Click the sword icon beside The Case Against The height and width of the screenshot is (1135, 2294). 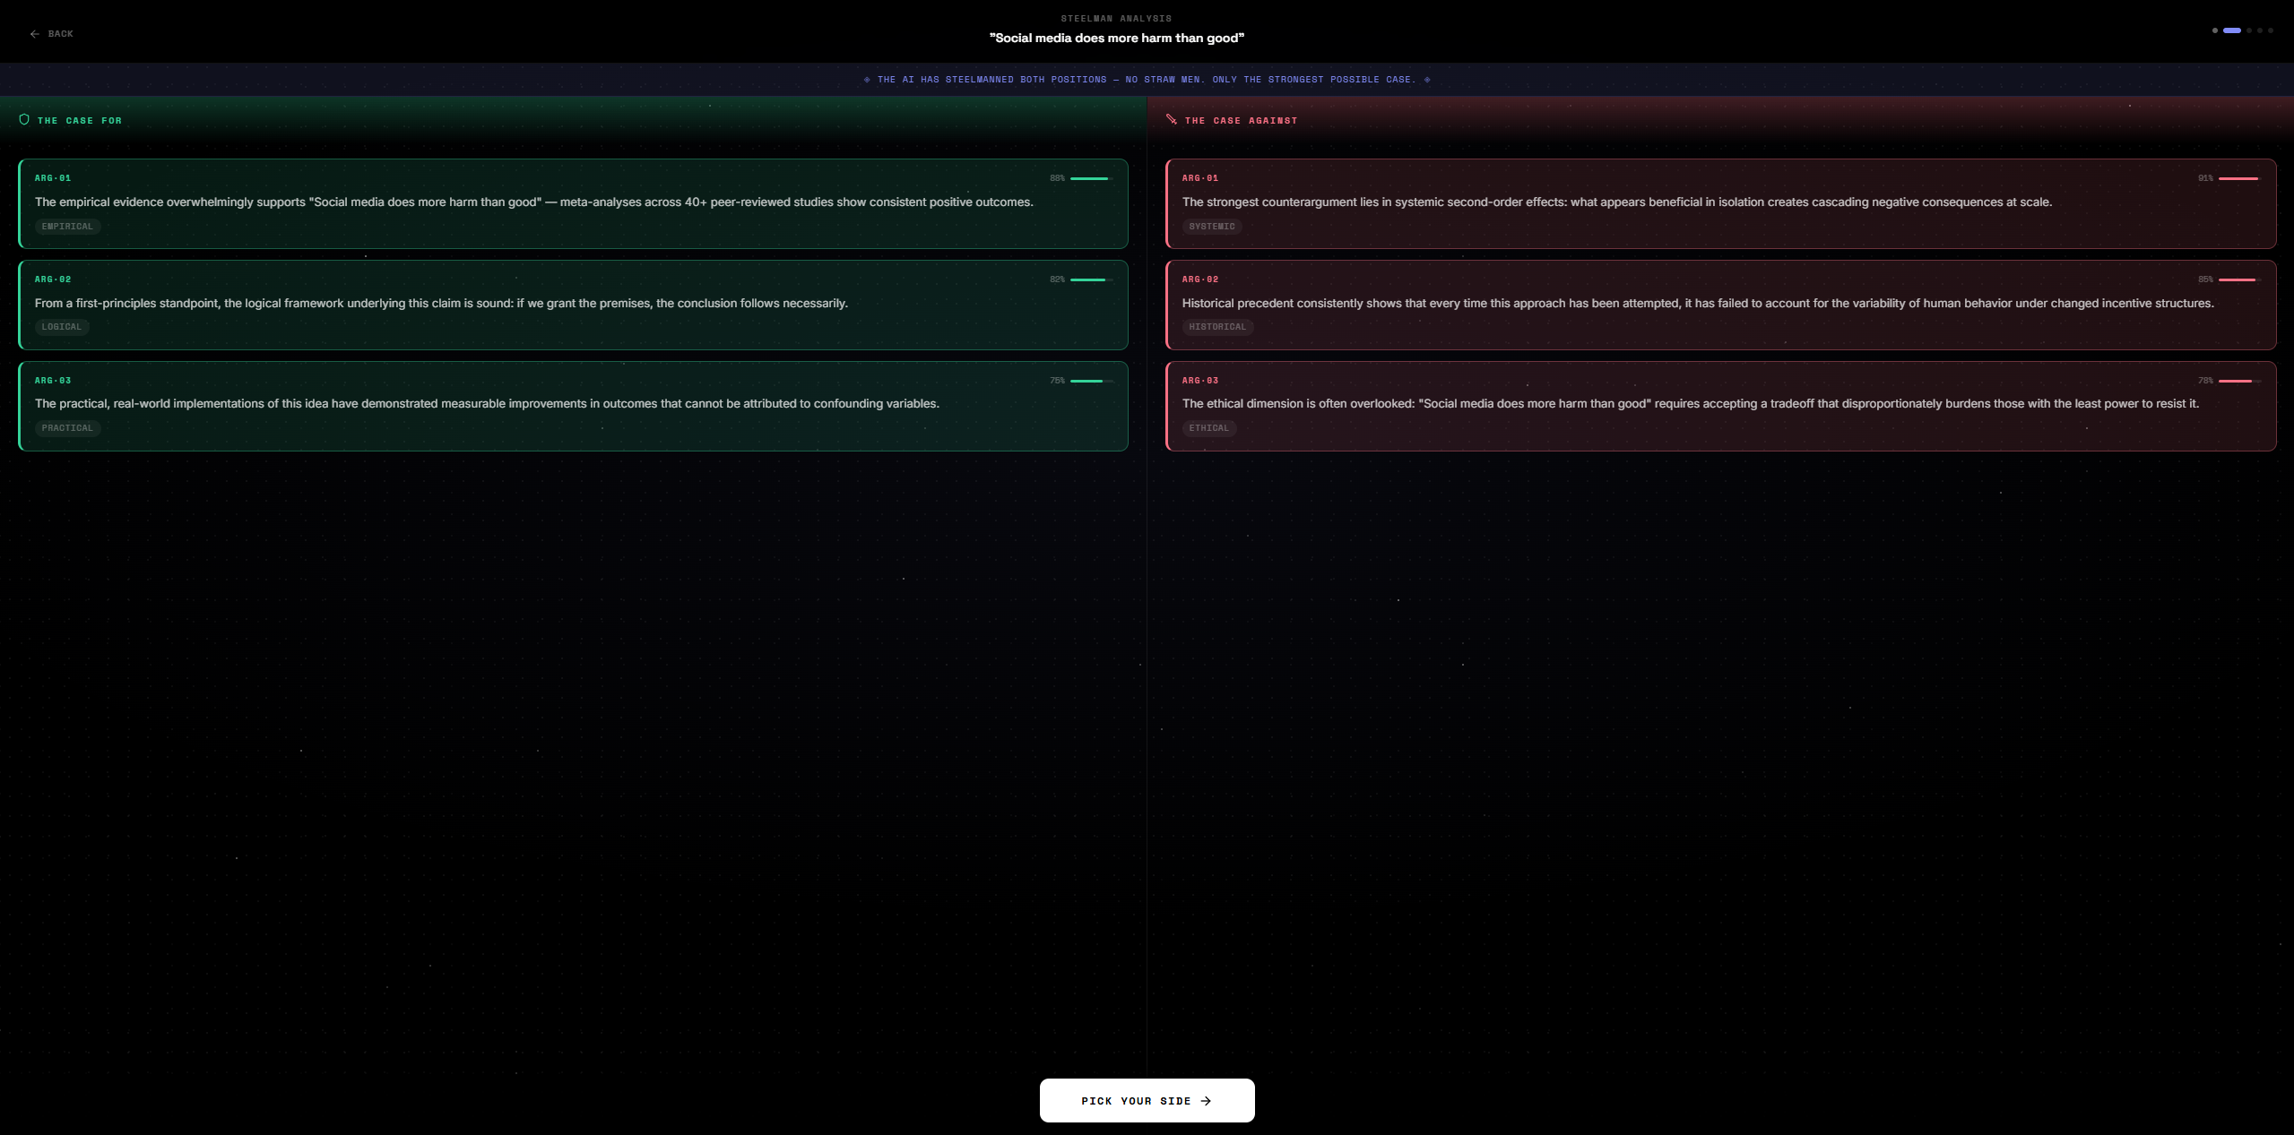1171,119
